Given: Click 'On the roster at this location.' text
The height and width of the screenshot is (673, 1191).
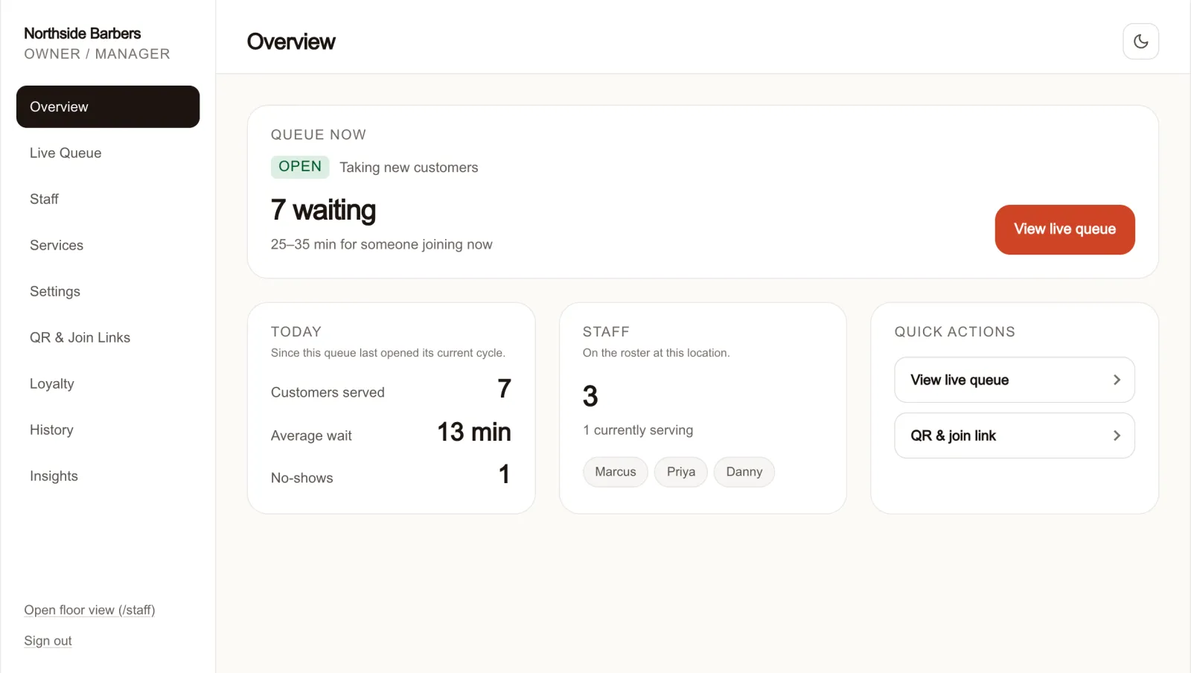Looking at the screenshot, I should 657,353.
